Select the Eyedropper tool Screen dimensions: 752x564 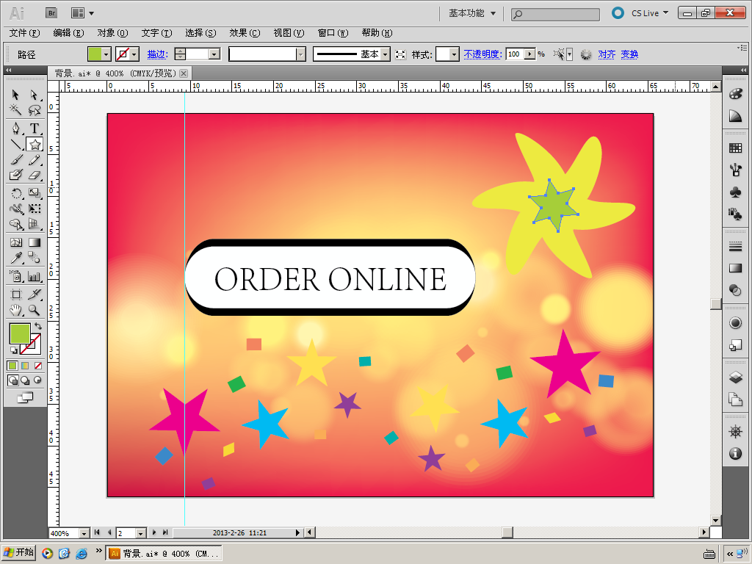coord(16,258)
